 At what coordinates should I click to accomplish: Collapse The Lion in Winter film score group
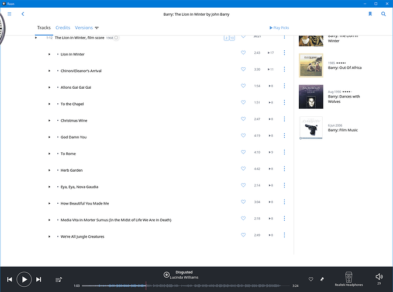pyautogui.click(x=36, y=38)
